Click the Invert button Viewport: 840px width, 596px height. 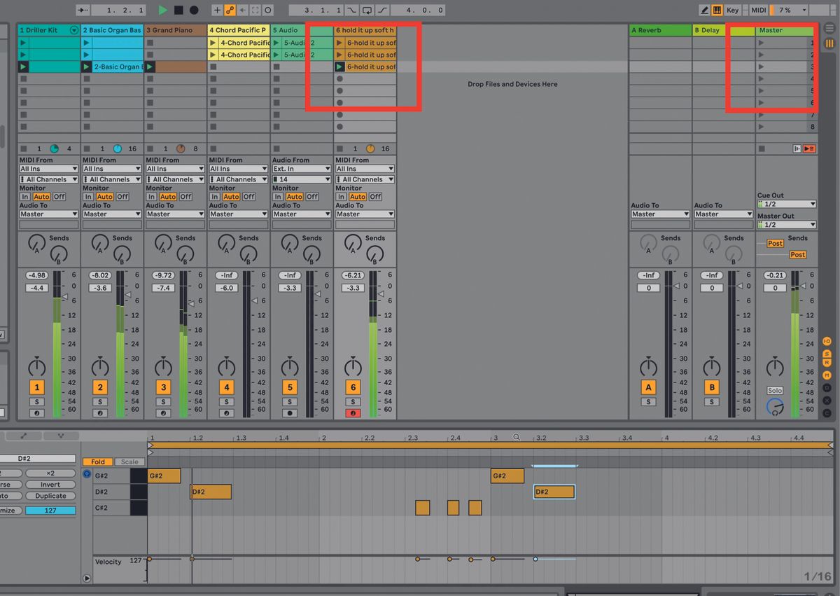[50, 485]
